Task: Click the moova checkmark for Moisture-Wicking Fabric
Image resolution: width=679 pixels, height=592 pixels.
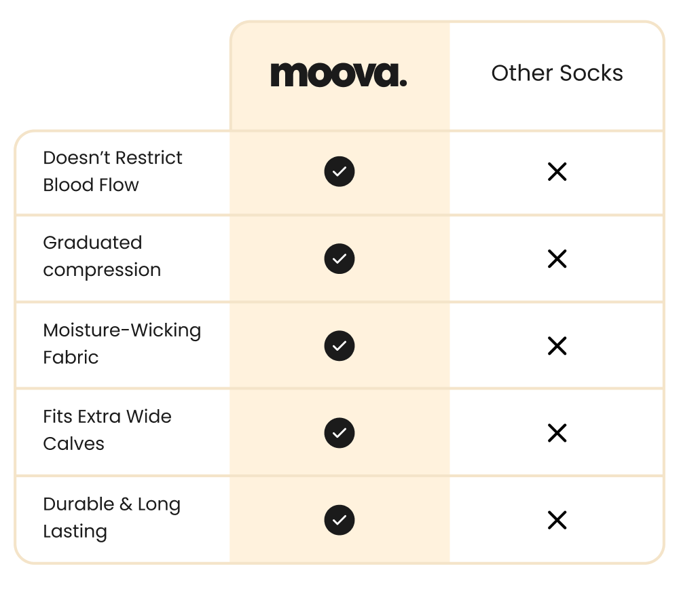Action: click(x=339, y=346)
